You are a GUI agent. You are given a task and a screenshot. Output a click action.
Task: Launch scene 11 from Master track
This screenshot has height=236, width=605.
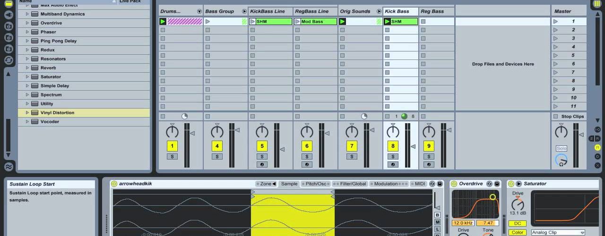tap(555, 106)
